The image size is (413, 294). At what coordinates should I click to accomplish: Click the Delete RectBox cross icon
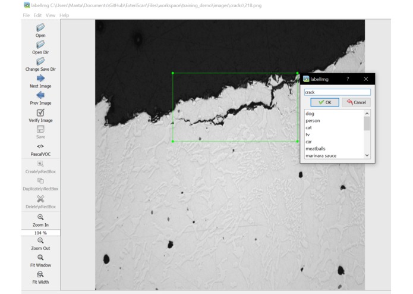pyautogui.click(x=40, y=199)
